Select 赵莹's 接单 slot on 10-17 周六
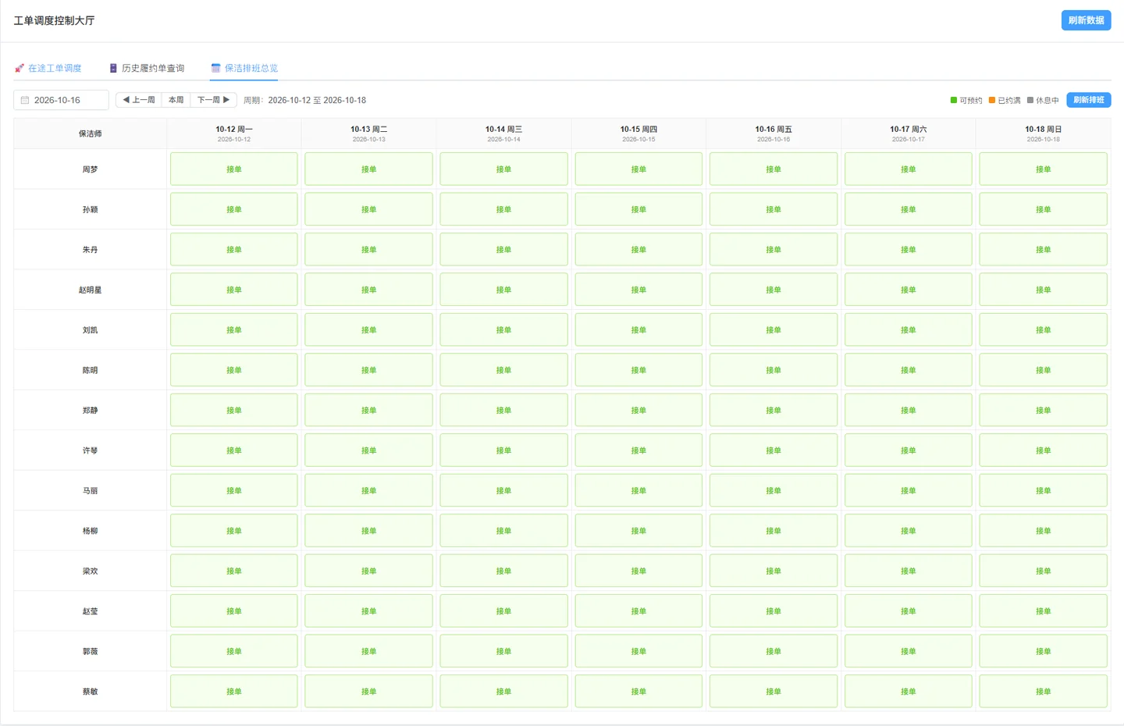1124x726 pixels. [x=909, y=611]
